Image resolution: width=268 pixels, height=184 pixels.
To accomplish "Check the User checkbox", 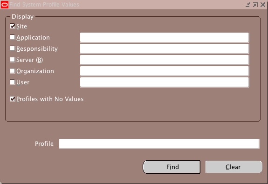I will pos(13,82).
